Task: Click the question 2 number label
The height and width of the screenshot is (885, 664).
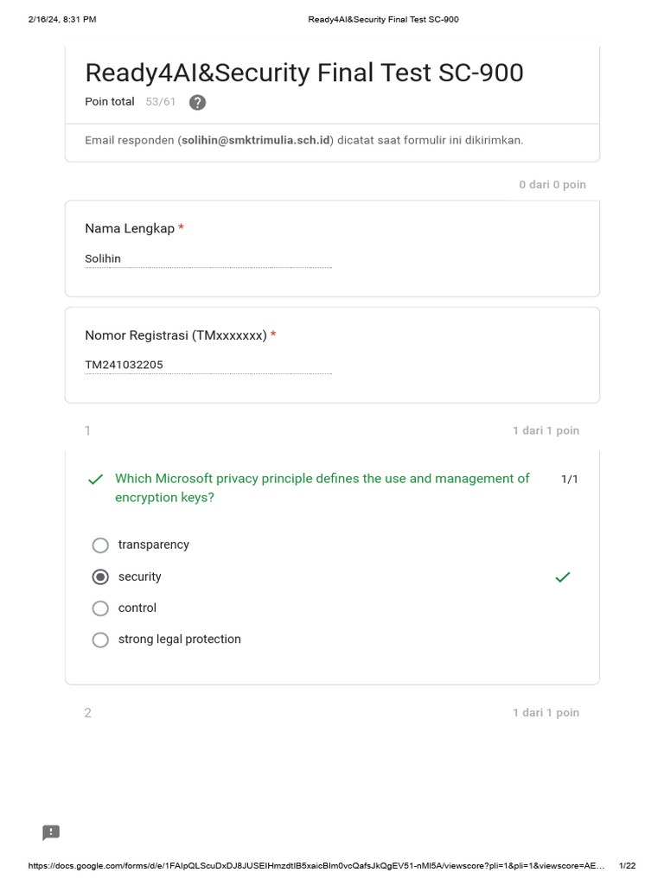Action: tap(87, 713)
